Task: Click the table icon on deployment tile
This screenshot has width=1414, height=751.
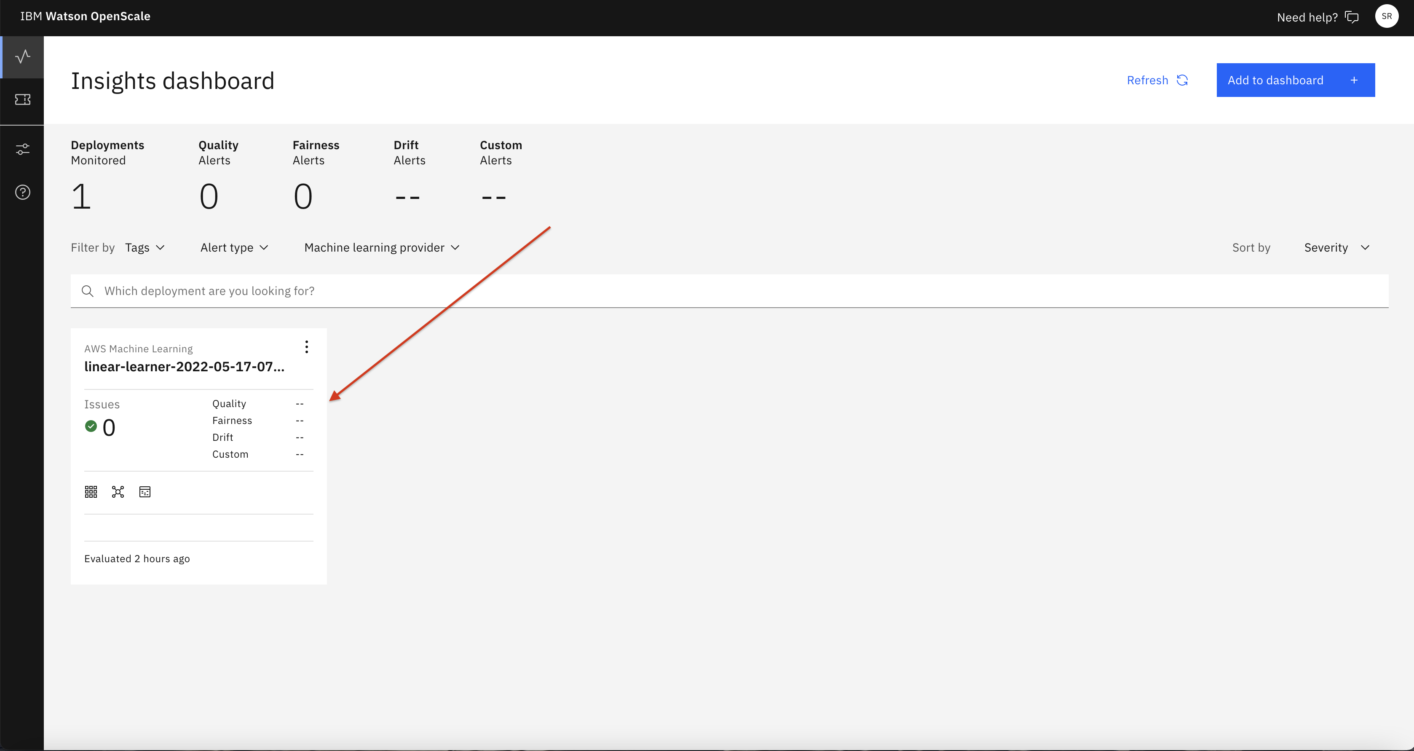Action: [x=145, y=492]
